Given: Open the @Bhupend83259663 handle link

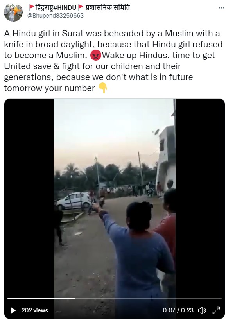Looking at the screenshot, I should pos(56,16).
